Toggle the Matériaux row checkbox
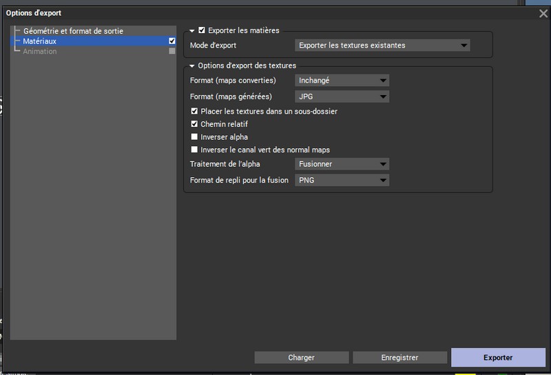 tap(171, 41)
